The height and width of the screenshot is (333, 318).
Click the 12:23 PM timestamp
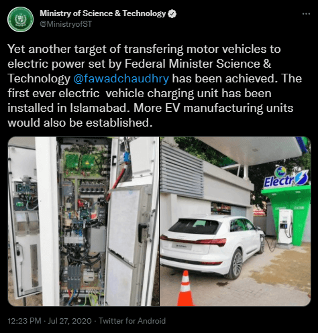click(24, 321)
